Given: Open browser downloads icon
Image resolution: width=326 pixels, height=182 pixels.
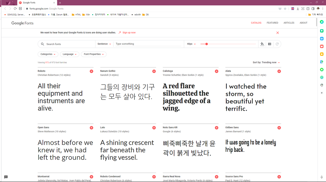Looking at the screenshot, I should (298, 9).
